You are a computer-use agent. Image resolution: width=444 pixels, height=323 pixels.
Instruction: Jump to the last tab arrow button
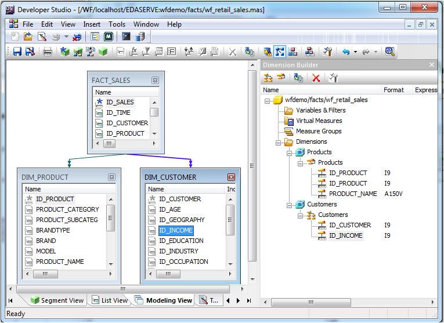pyautogui.click(x=249, y=300)
